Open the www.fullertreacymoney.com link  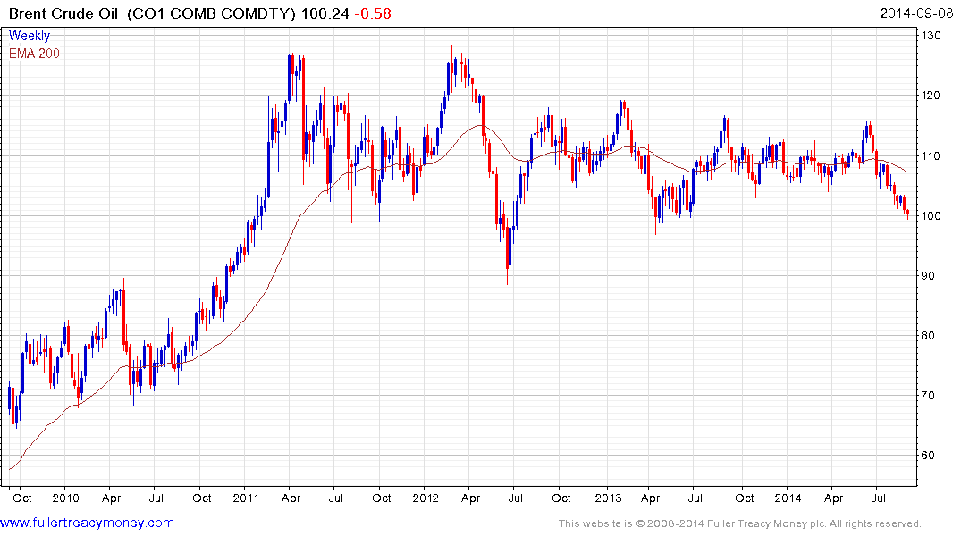[87, 523]
